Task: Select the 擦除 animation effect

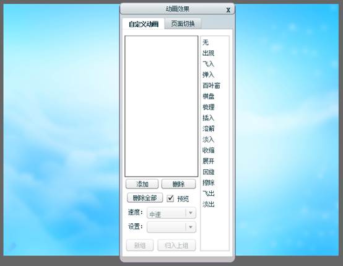Action: coord(208,182)
